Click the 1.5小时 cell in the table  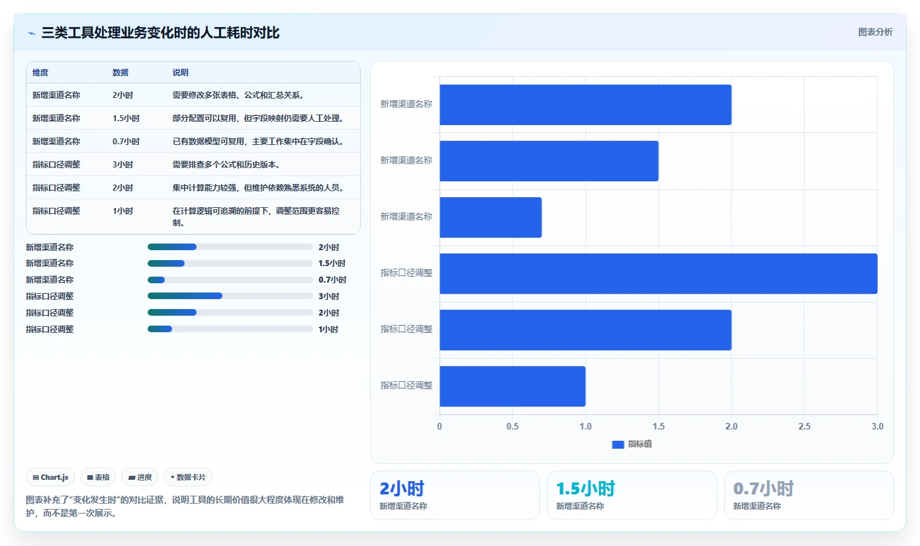[x=126, y=118]
